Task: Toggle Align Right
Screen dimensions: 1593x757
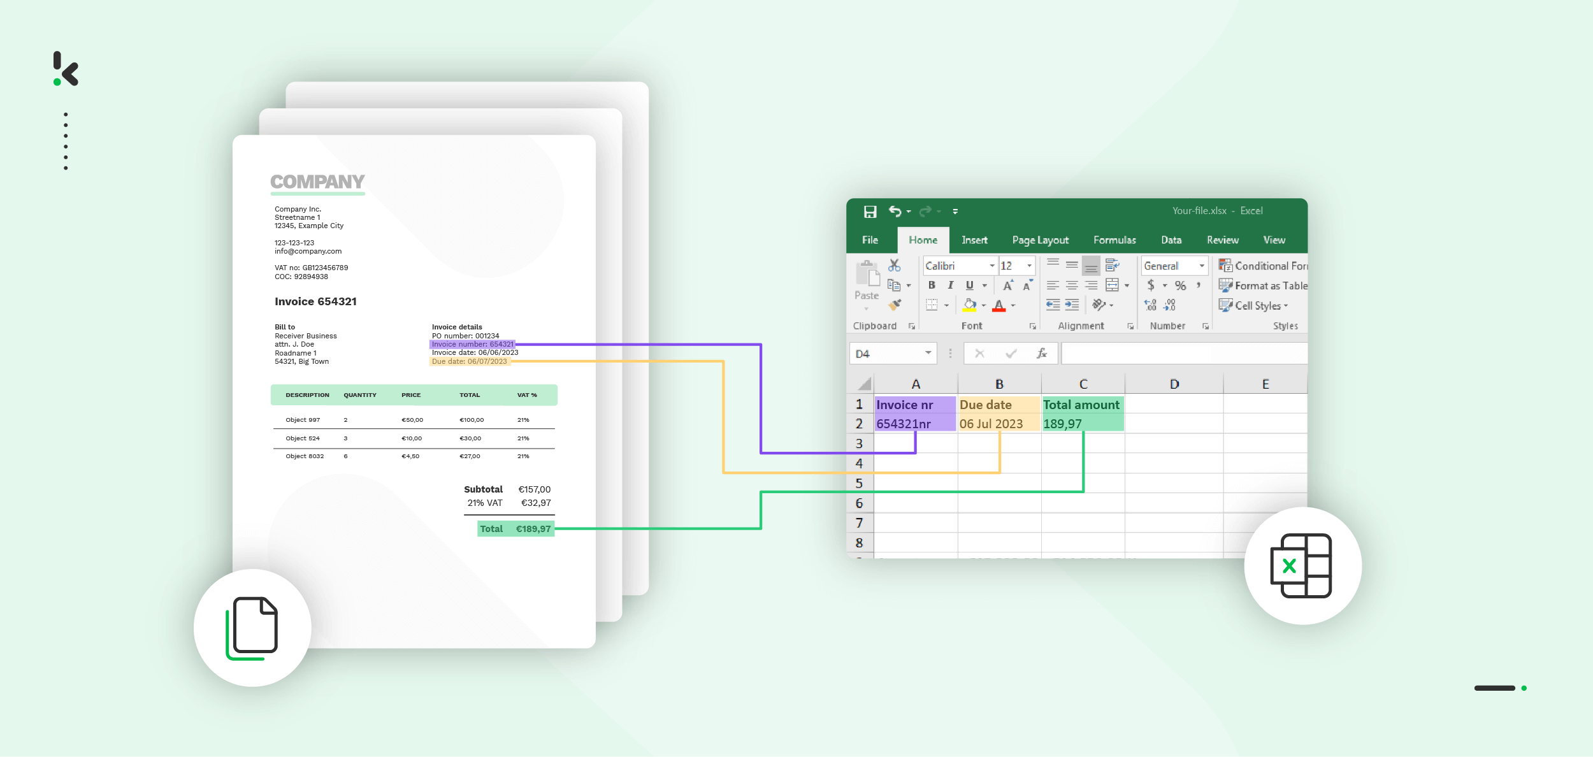Action: [1091, 285]
